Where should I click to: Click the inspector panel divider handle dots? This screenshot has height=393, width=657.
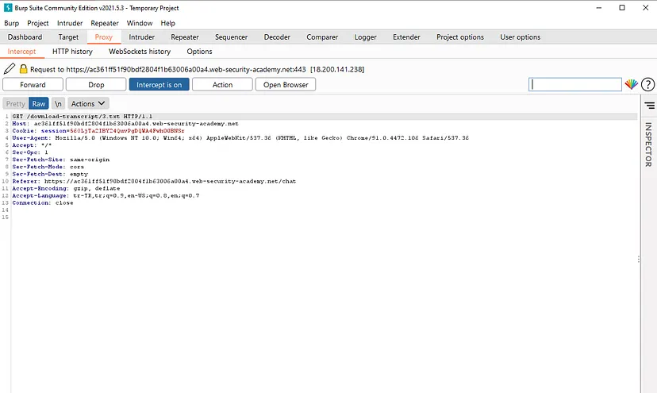coord(638,259)
